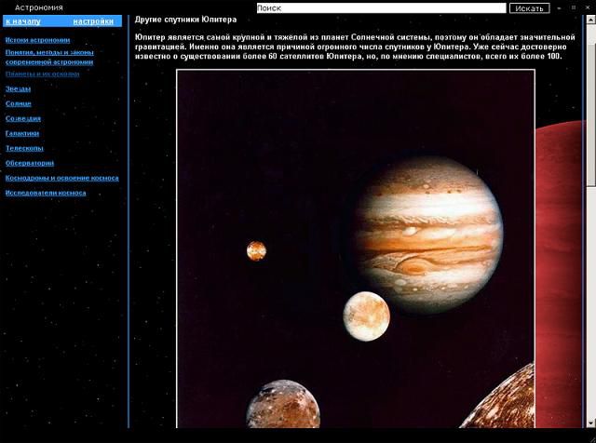Navigate to 'Созвездия' section
The height and width of the screenshot is (443, 596).
[x=22, y=118]
